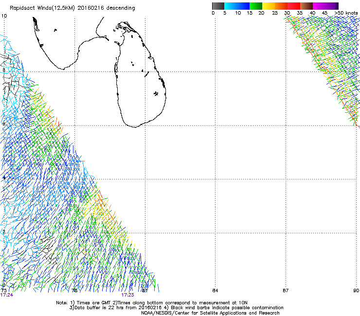Viewport: 360px width, 316px height.
Task: Click the longitude label 87
Action: [286, 291]
